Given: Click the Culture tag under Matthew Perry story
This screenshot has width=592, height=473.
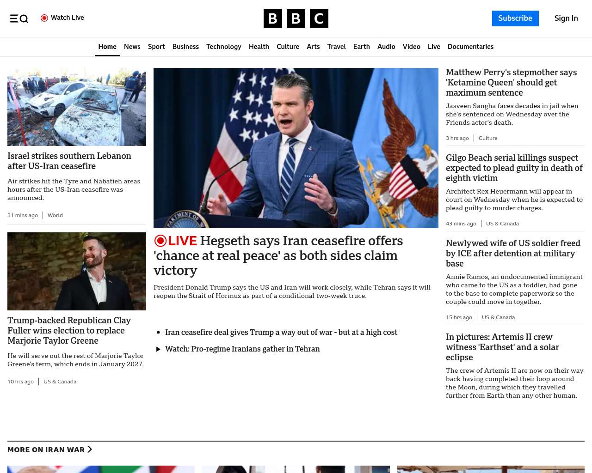Looking at the screenshot, I should [x=488, y=138].
